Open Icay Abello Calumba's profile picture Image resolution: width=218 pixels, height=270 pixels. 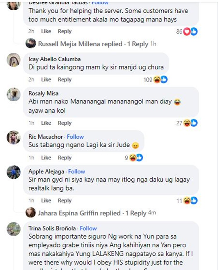tap(13, 60)
